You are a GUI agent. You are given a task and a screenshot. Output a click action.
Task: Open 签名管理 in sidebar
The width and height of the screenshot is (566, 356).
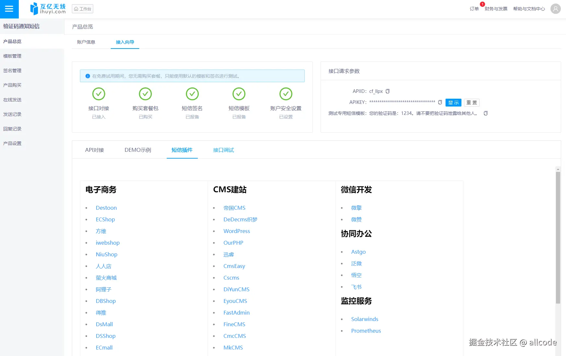click(x=32, y=71)
